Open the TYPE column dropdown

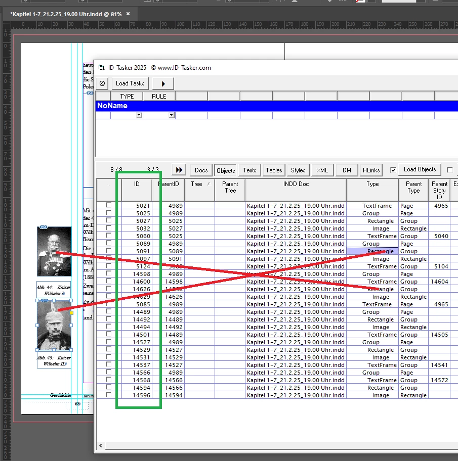click(139, 115)
